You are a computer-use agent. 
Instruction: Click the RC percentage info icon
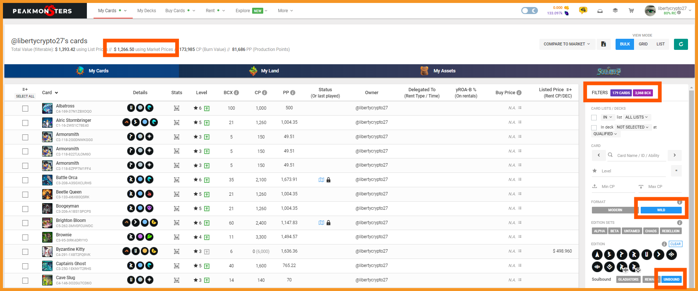pos(679,13)
